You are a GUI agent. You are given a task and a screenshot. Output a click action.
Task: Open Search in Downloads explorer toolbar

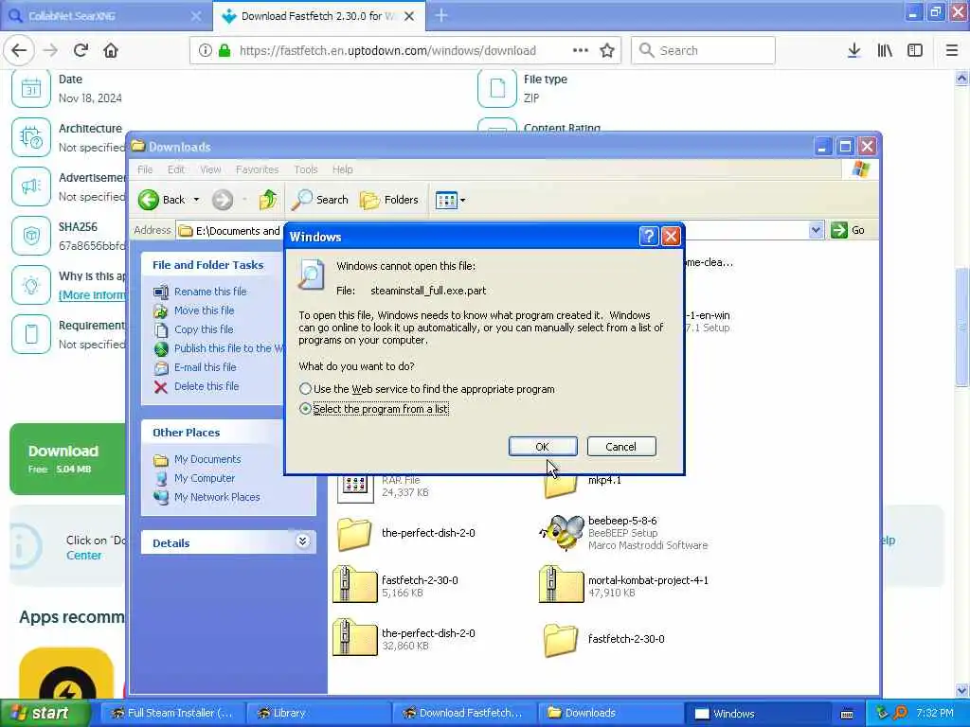(x=320, y=200)
